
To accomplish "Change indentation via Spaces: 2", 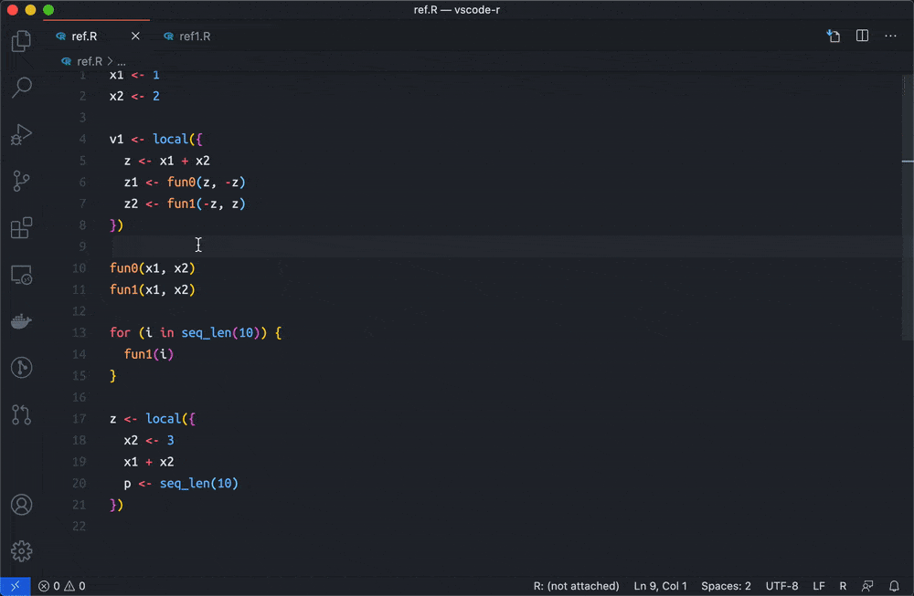I will 726,586.
